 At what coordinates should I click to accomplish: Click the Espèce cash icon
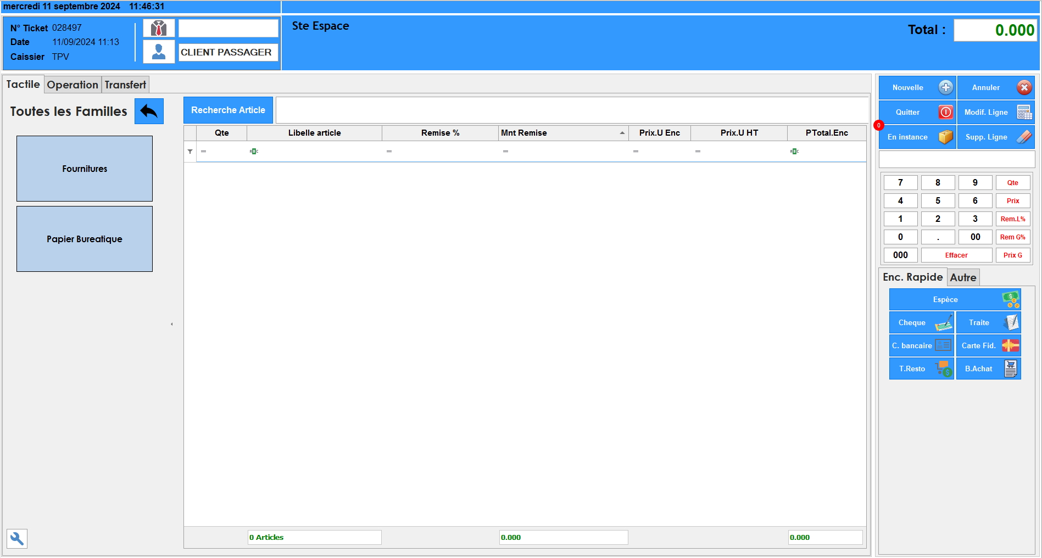coord(1011,299)
